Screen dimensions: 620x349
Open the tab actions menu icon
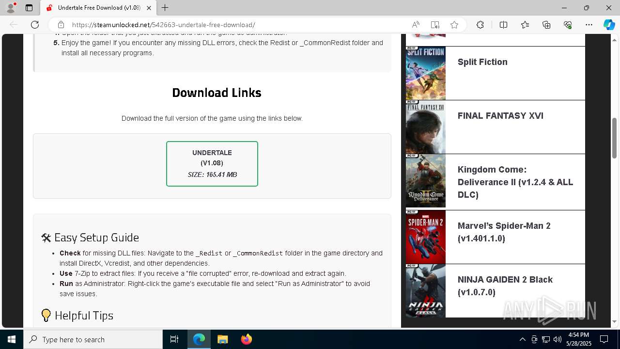(x=29, y=8)
